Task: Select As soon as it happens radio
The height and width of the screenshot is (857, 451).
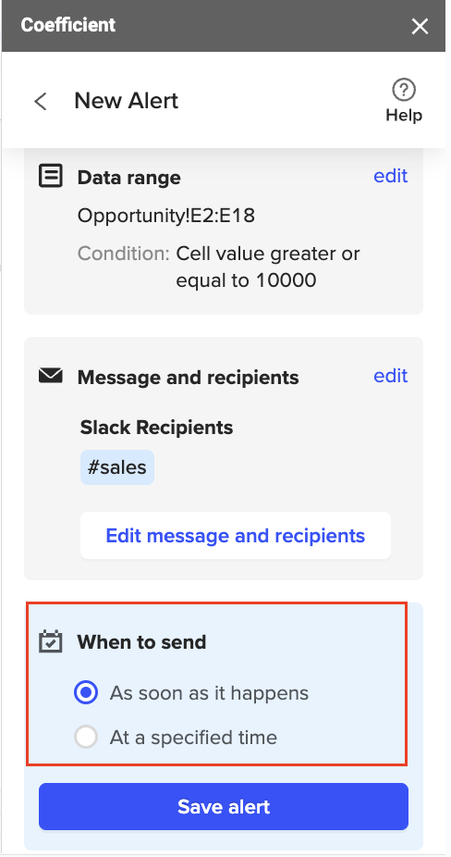Action: coord(86,692)
